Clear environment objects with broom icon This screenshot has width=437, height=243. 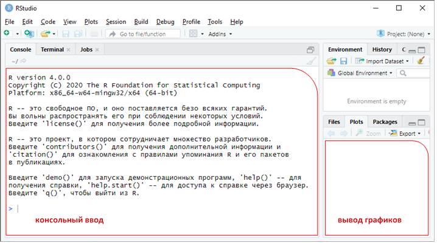[x=421, y=61]
